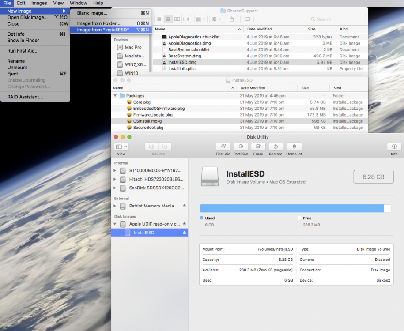404x331 pixels.
Task: Switch Finder to list view
Action: pyautogui.click(x=168, y=19)
